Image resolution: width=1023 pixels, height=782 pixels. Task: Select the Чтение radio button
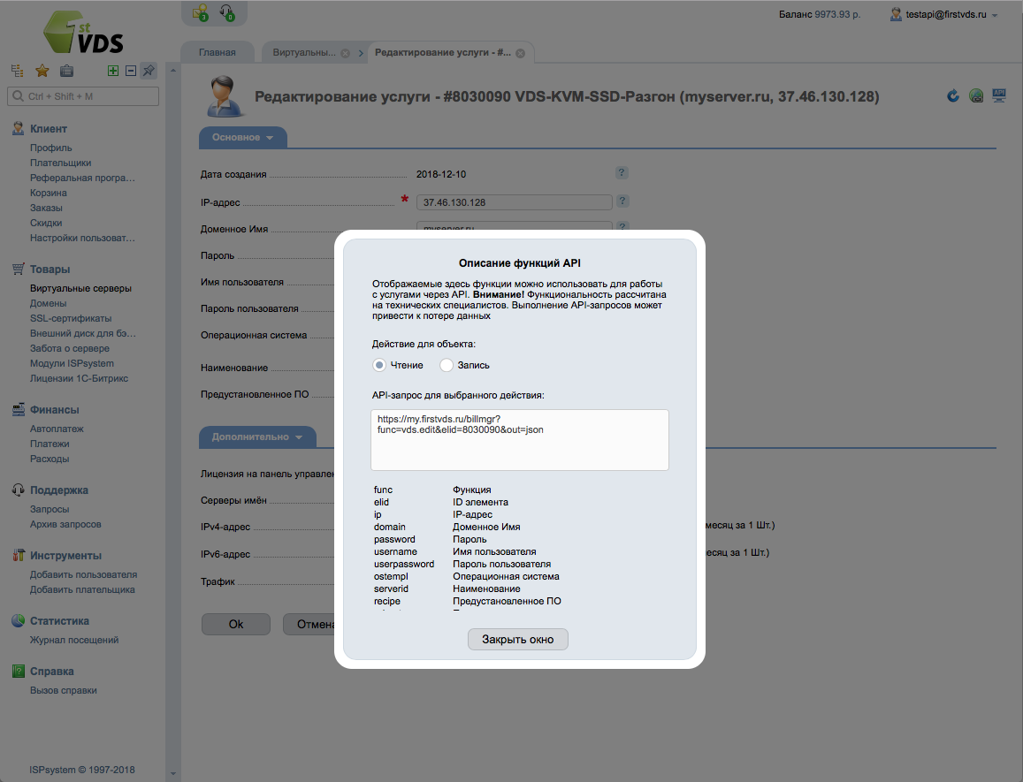(378, 364)
